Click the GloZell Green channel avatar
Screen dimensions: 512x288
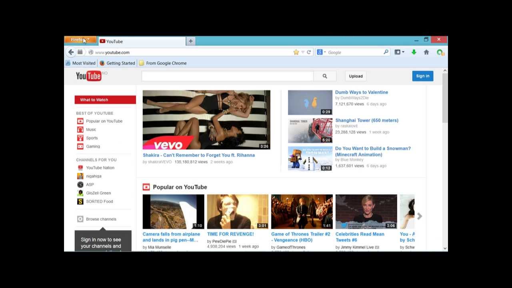pos(80,193)
